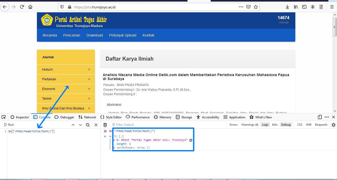
Task: Run the editor expression
Action: [x=9, y=125]
